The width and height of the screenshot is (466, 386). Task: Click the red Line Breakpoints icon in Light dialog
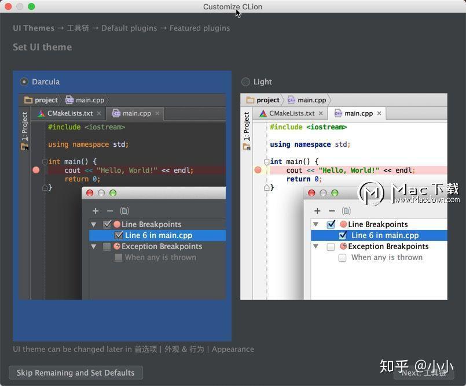coord(344,224)
